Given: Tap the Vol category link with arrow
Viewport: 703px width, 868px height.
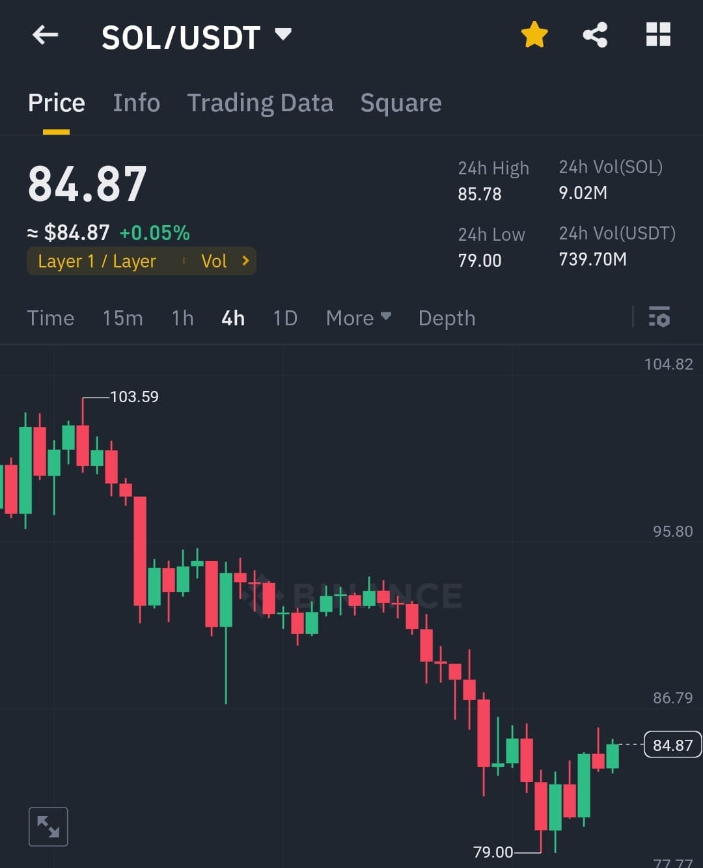Looking at the screenshot, I should [224, 261].
